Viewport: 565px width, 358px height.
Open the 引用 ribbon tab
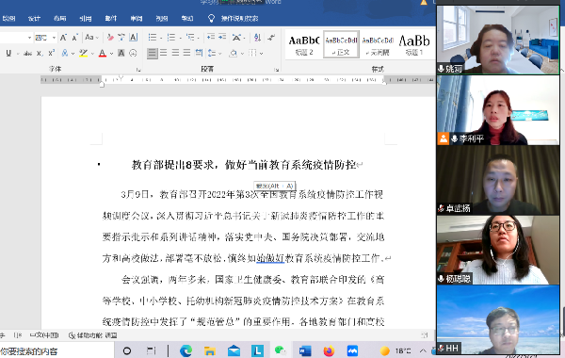86,18
